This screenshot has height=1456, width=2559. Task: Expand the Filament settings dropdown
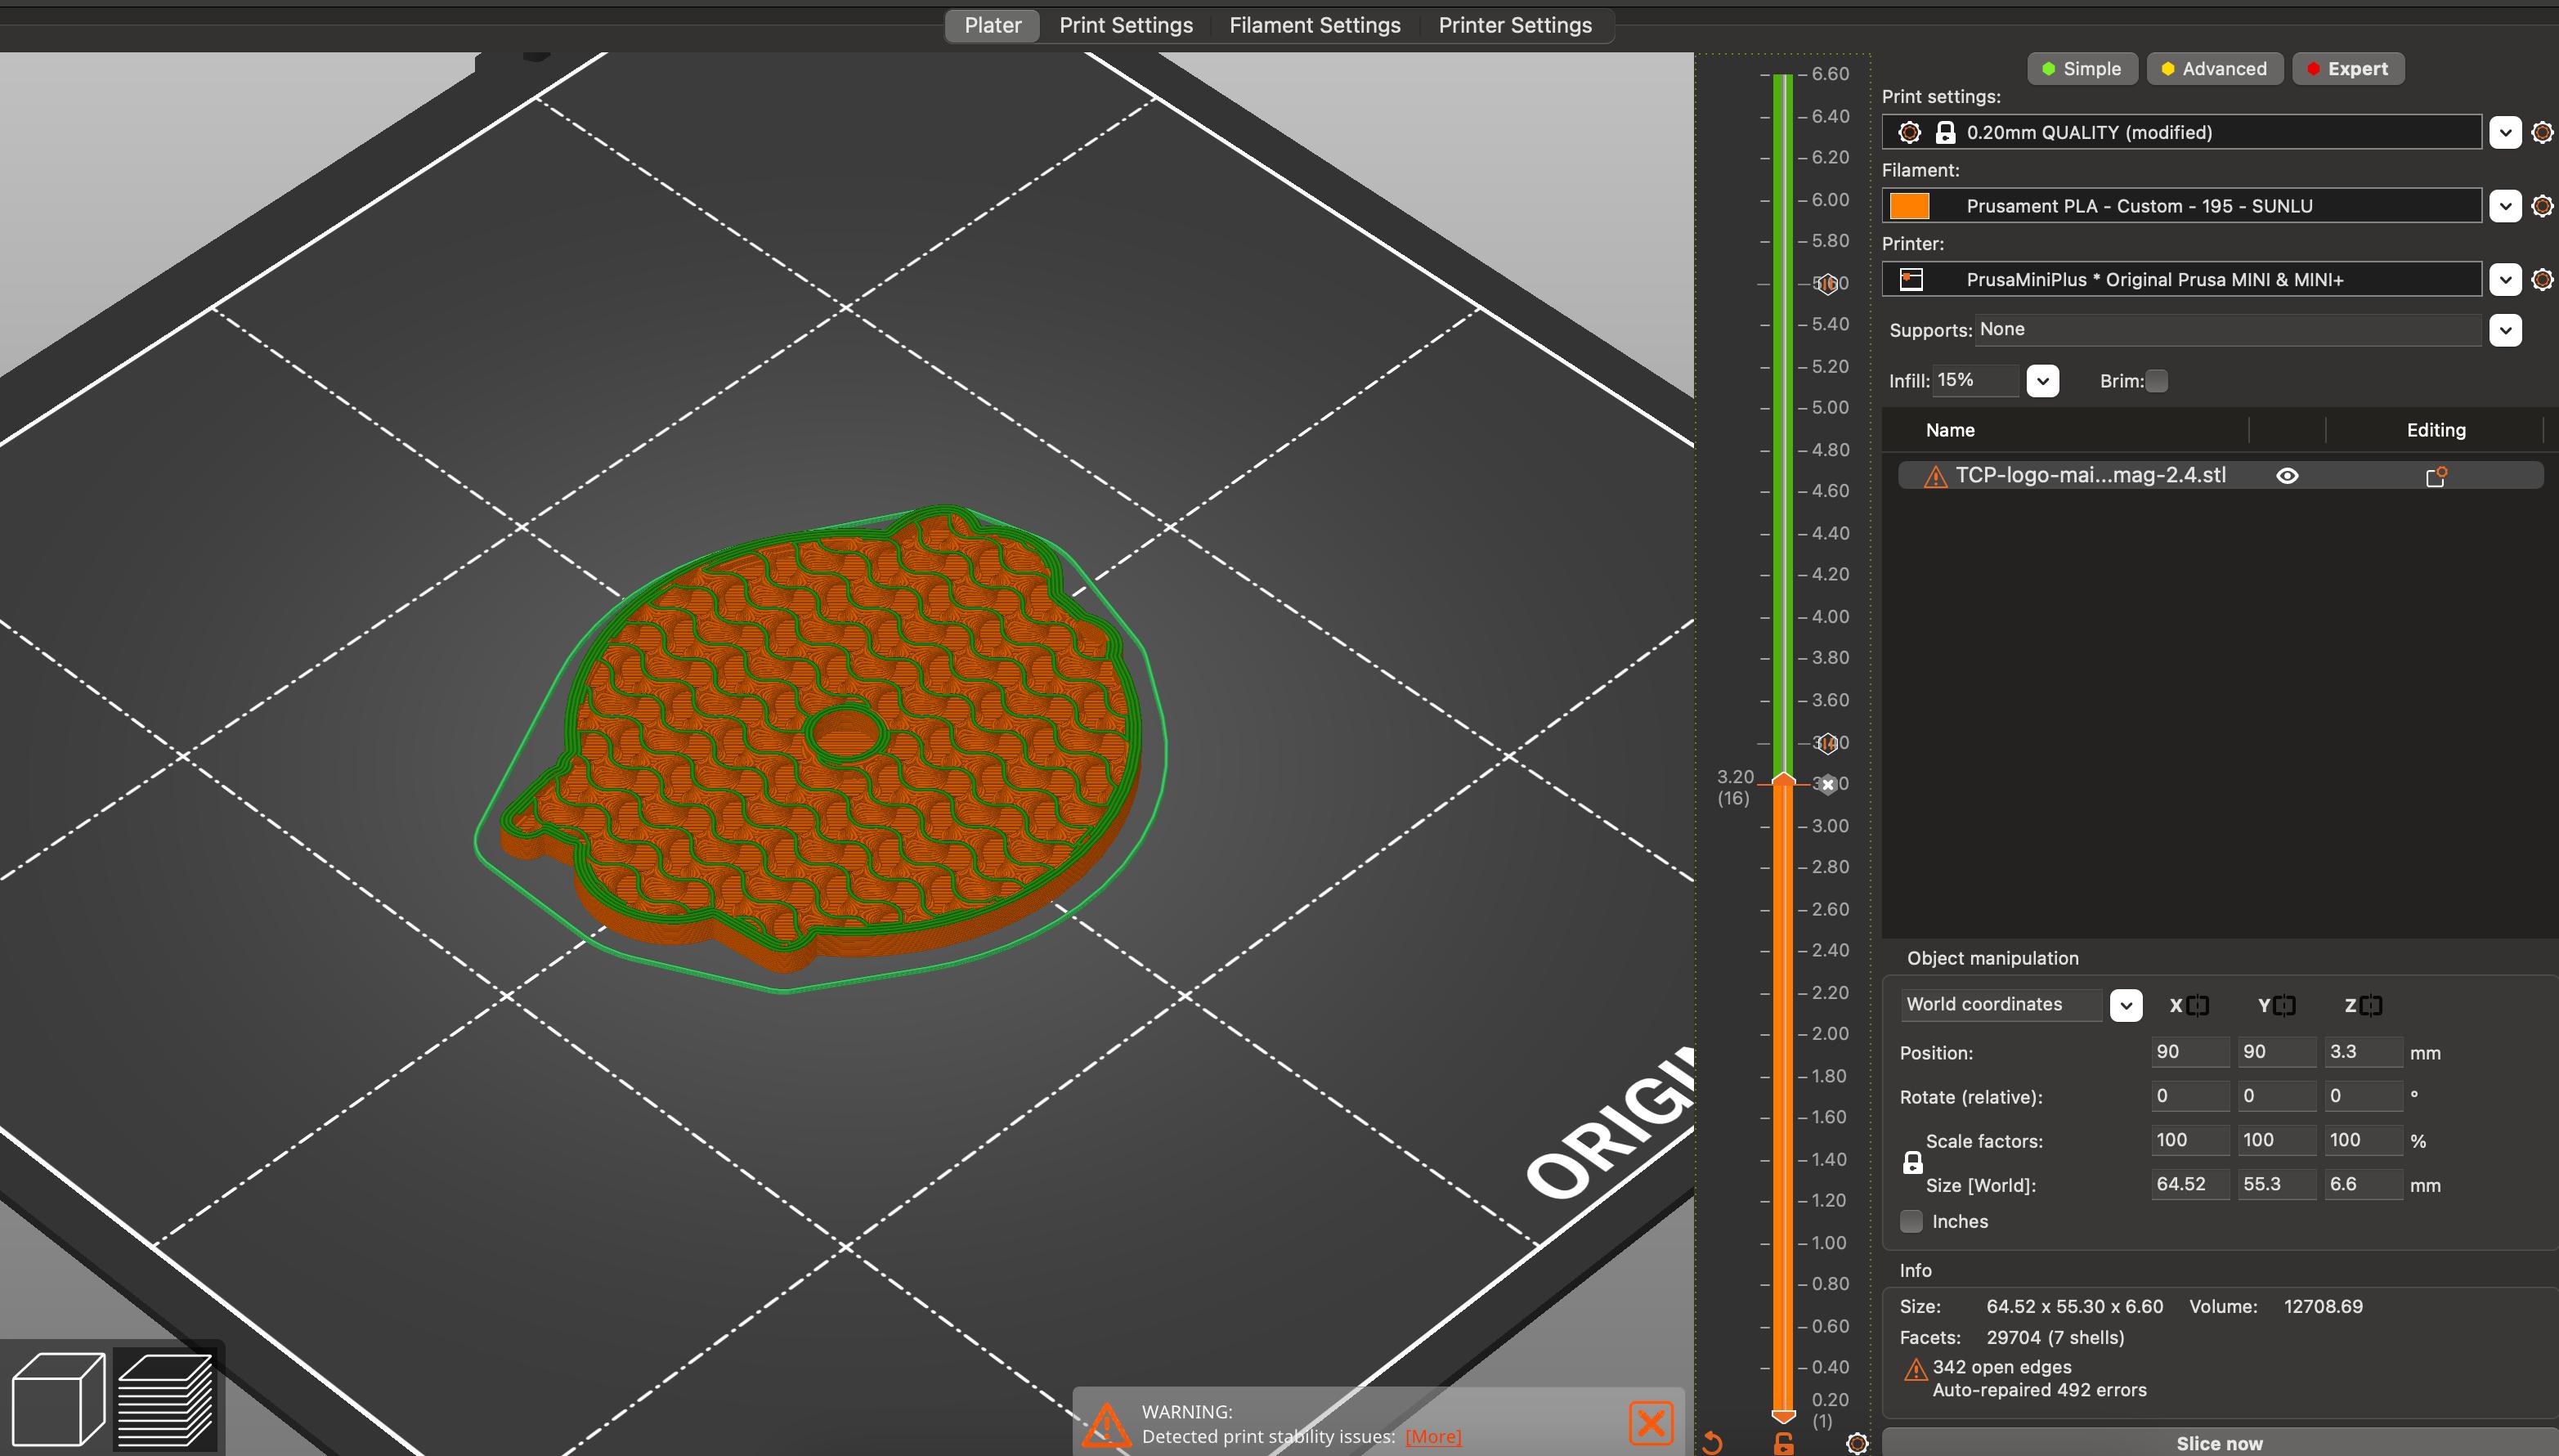pyautogui.click(x=2504, y=206)
